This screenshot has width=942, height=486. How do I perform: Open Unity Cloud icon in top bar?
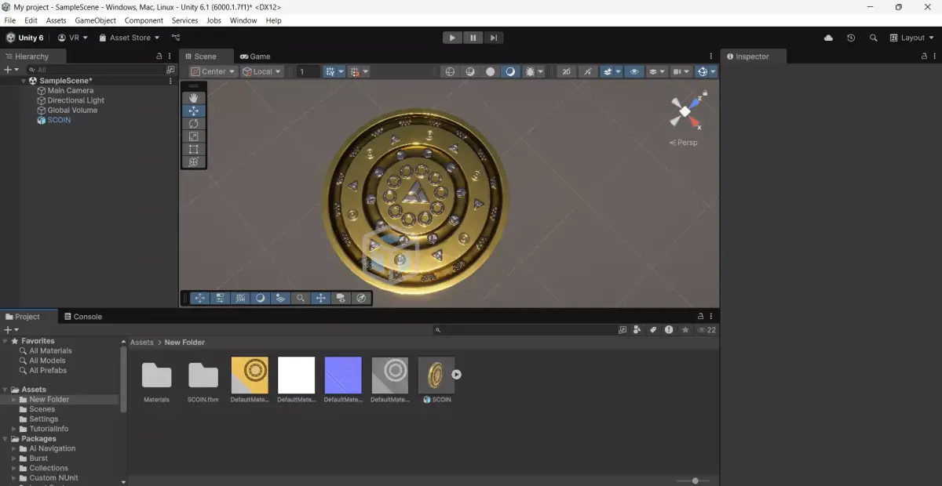point(829,38)
